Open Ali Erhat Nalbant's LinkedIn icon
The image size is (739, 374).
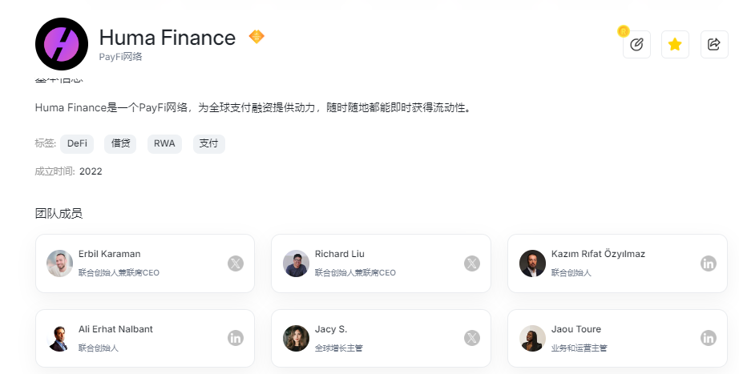point(235,338)
